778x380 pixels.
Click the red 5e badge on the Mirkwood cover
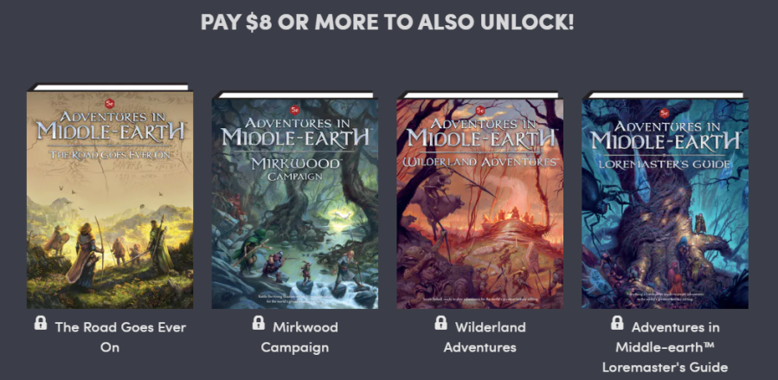click(295, 110)
